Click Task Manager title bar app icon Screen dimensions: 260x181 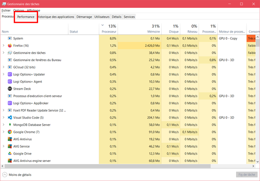4,4
